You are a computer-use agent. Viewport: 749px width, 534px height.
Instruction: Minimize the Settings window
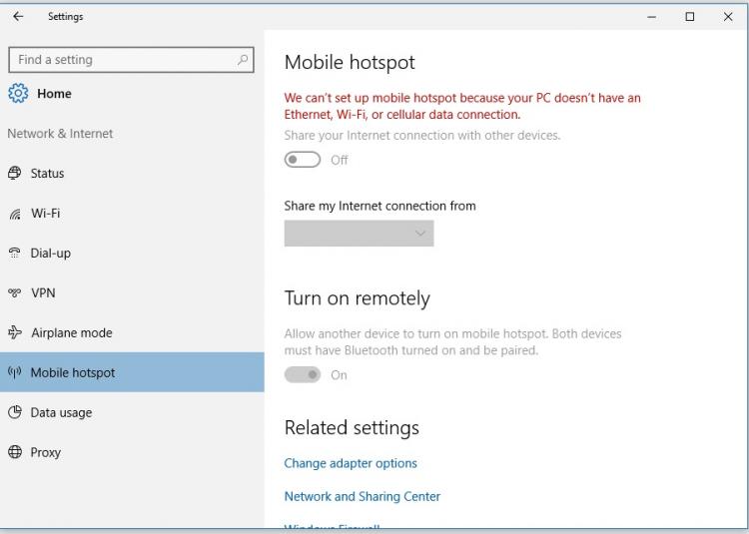click(x=652, y=17)
